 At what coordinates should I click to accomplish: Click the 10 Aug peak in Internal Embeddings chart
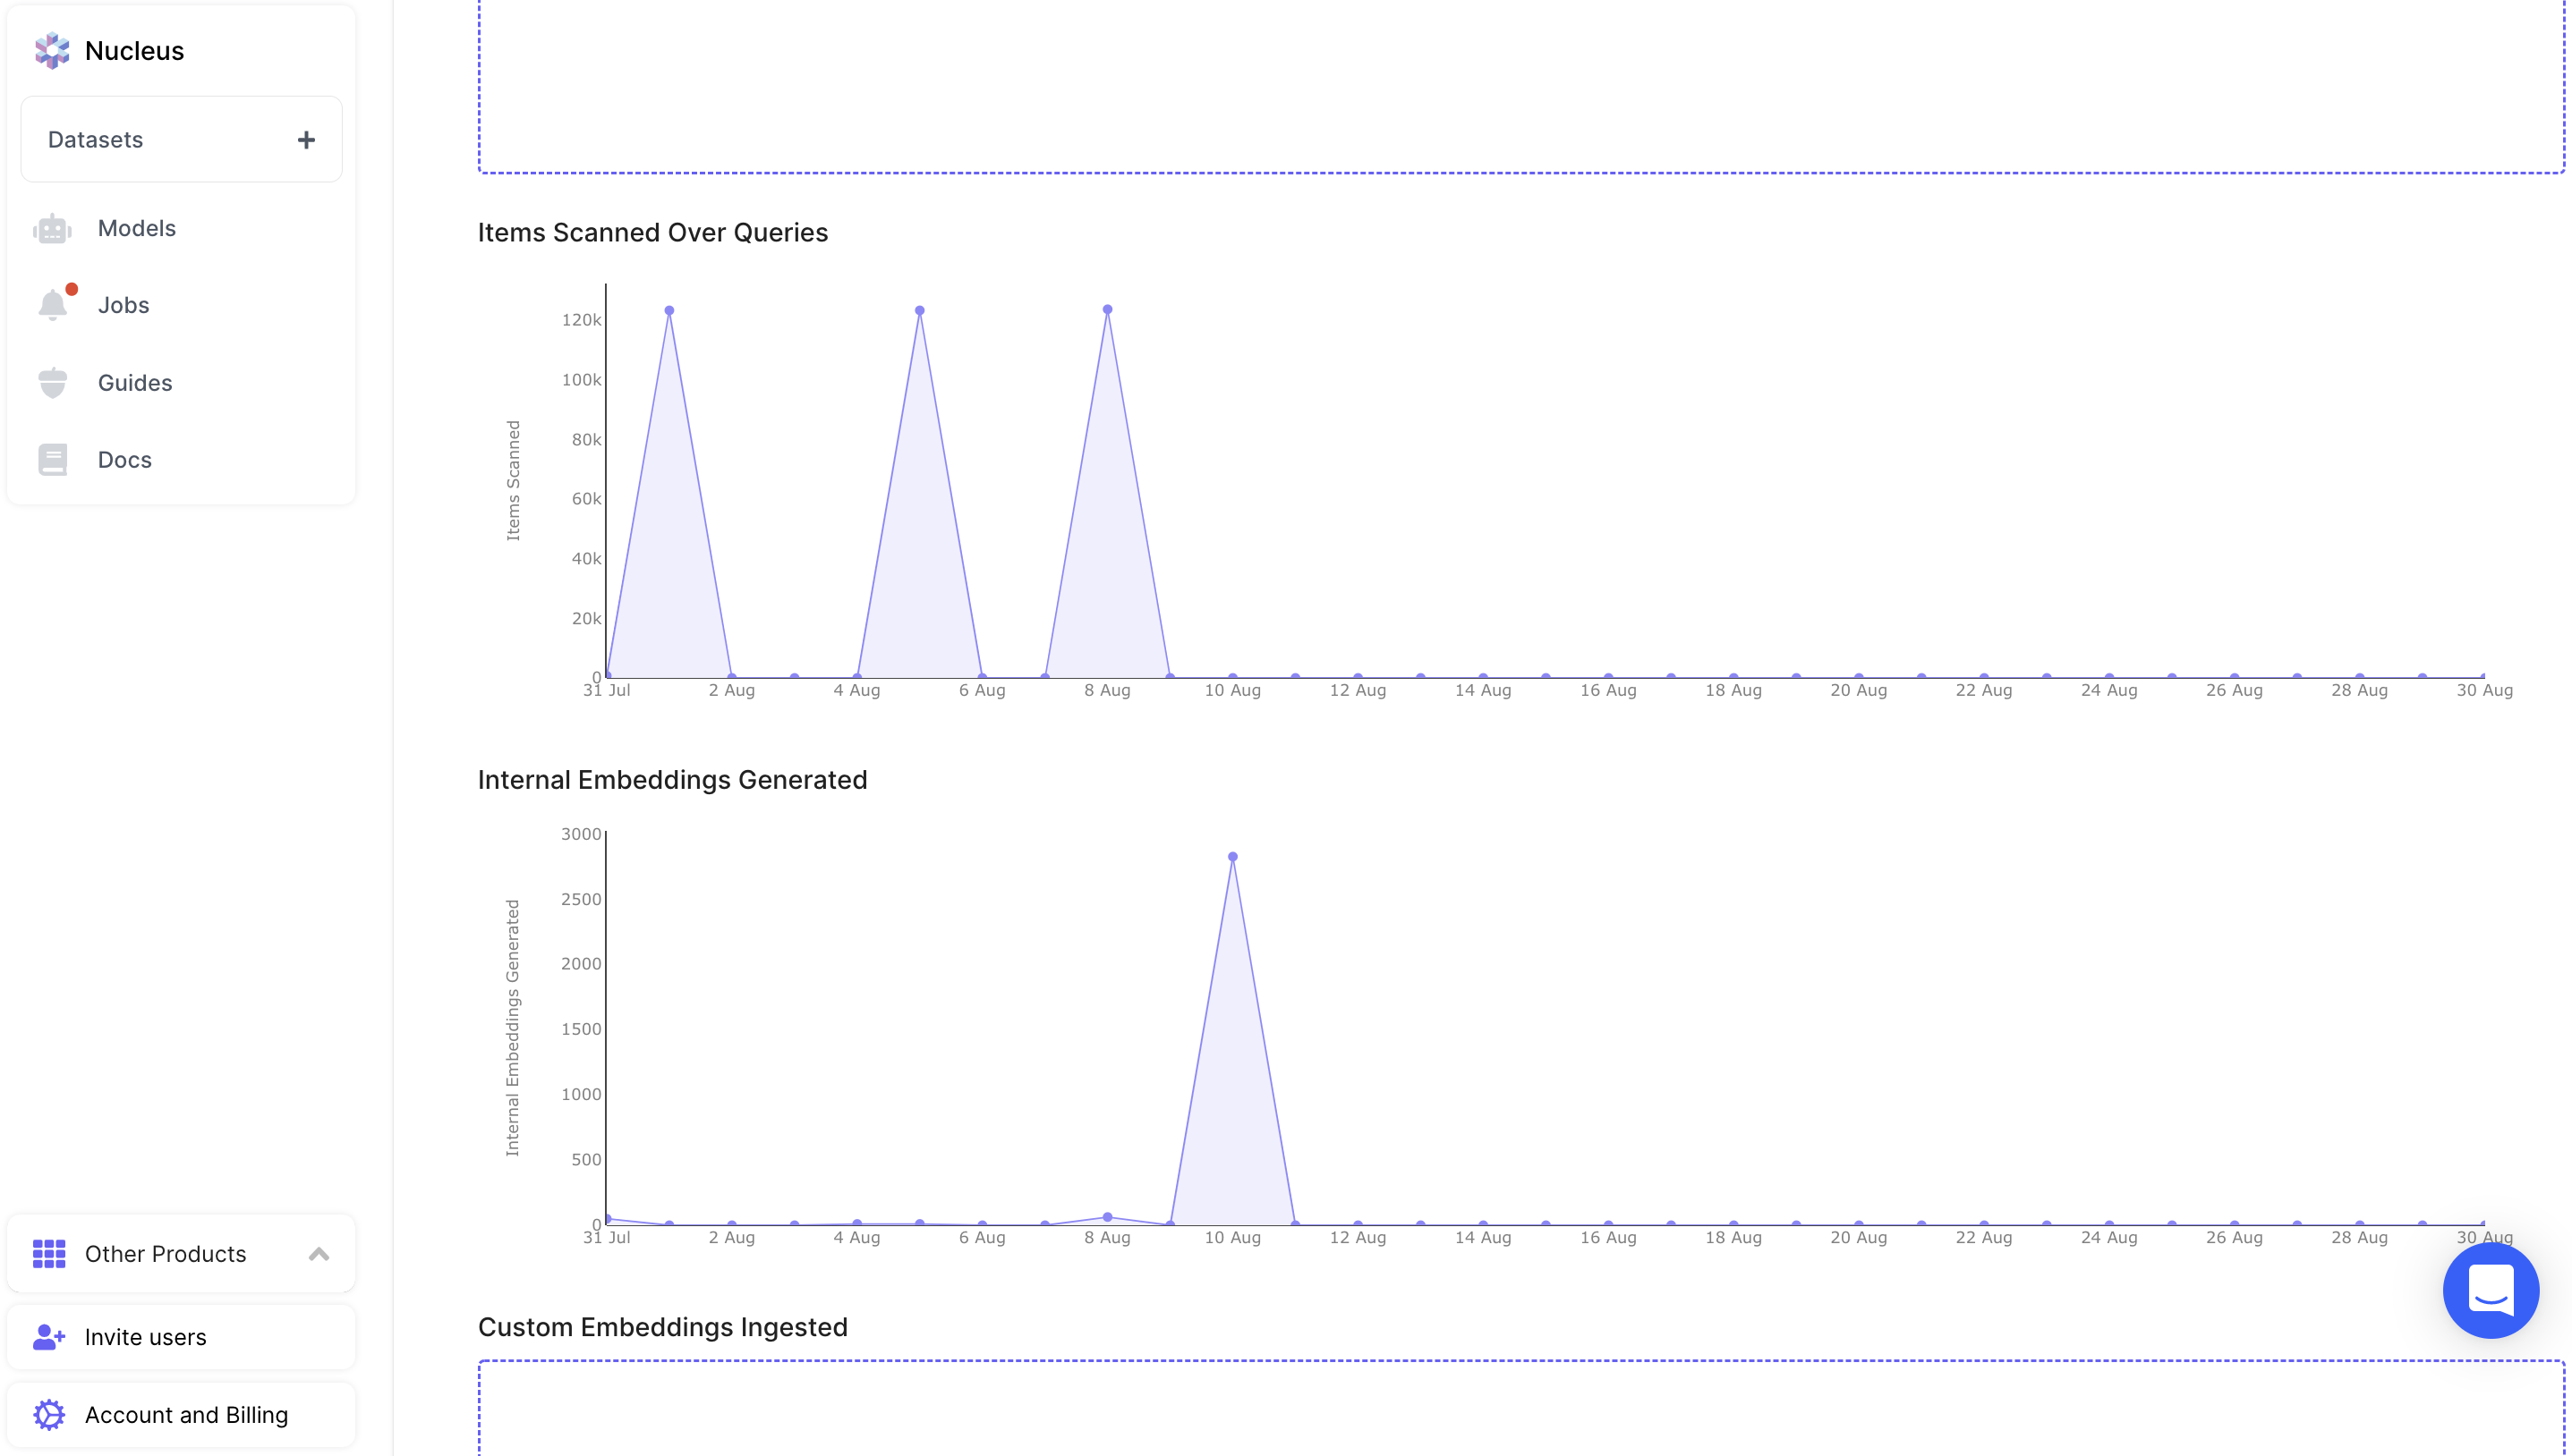(1232, 857)
